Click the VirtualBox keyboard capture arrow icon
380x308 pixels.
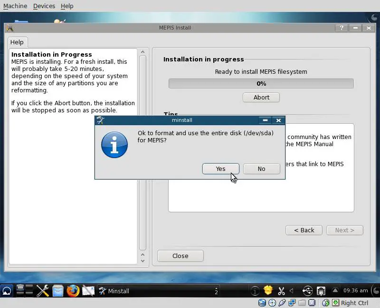tap(335, 303)
